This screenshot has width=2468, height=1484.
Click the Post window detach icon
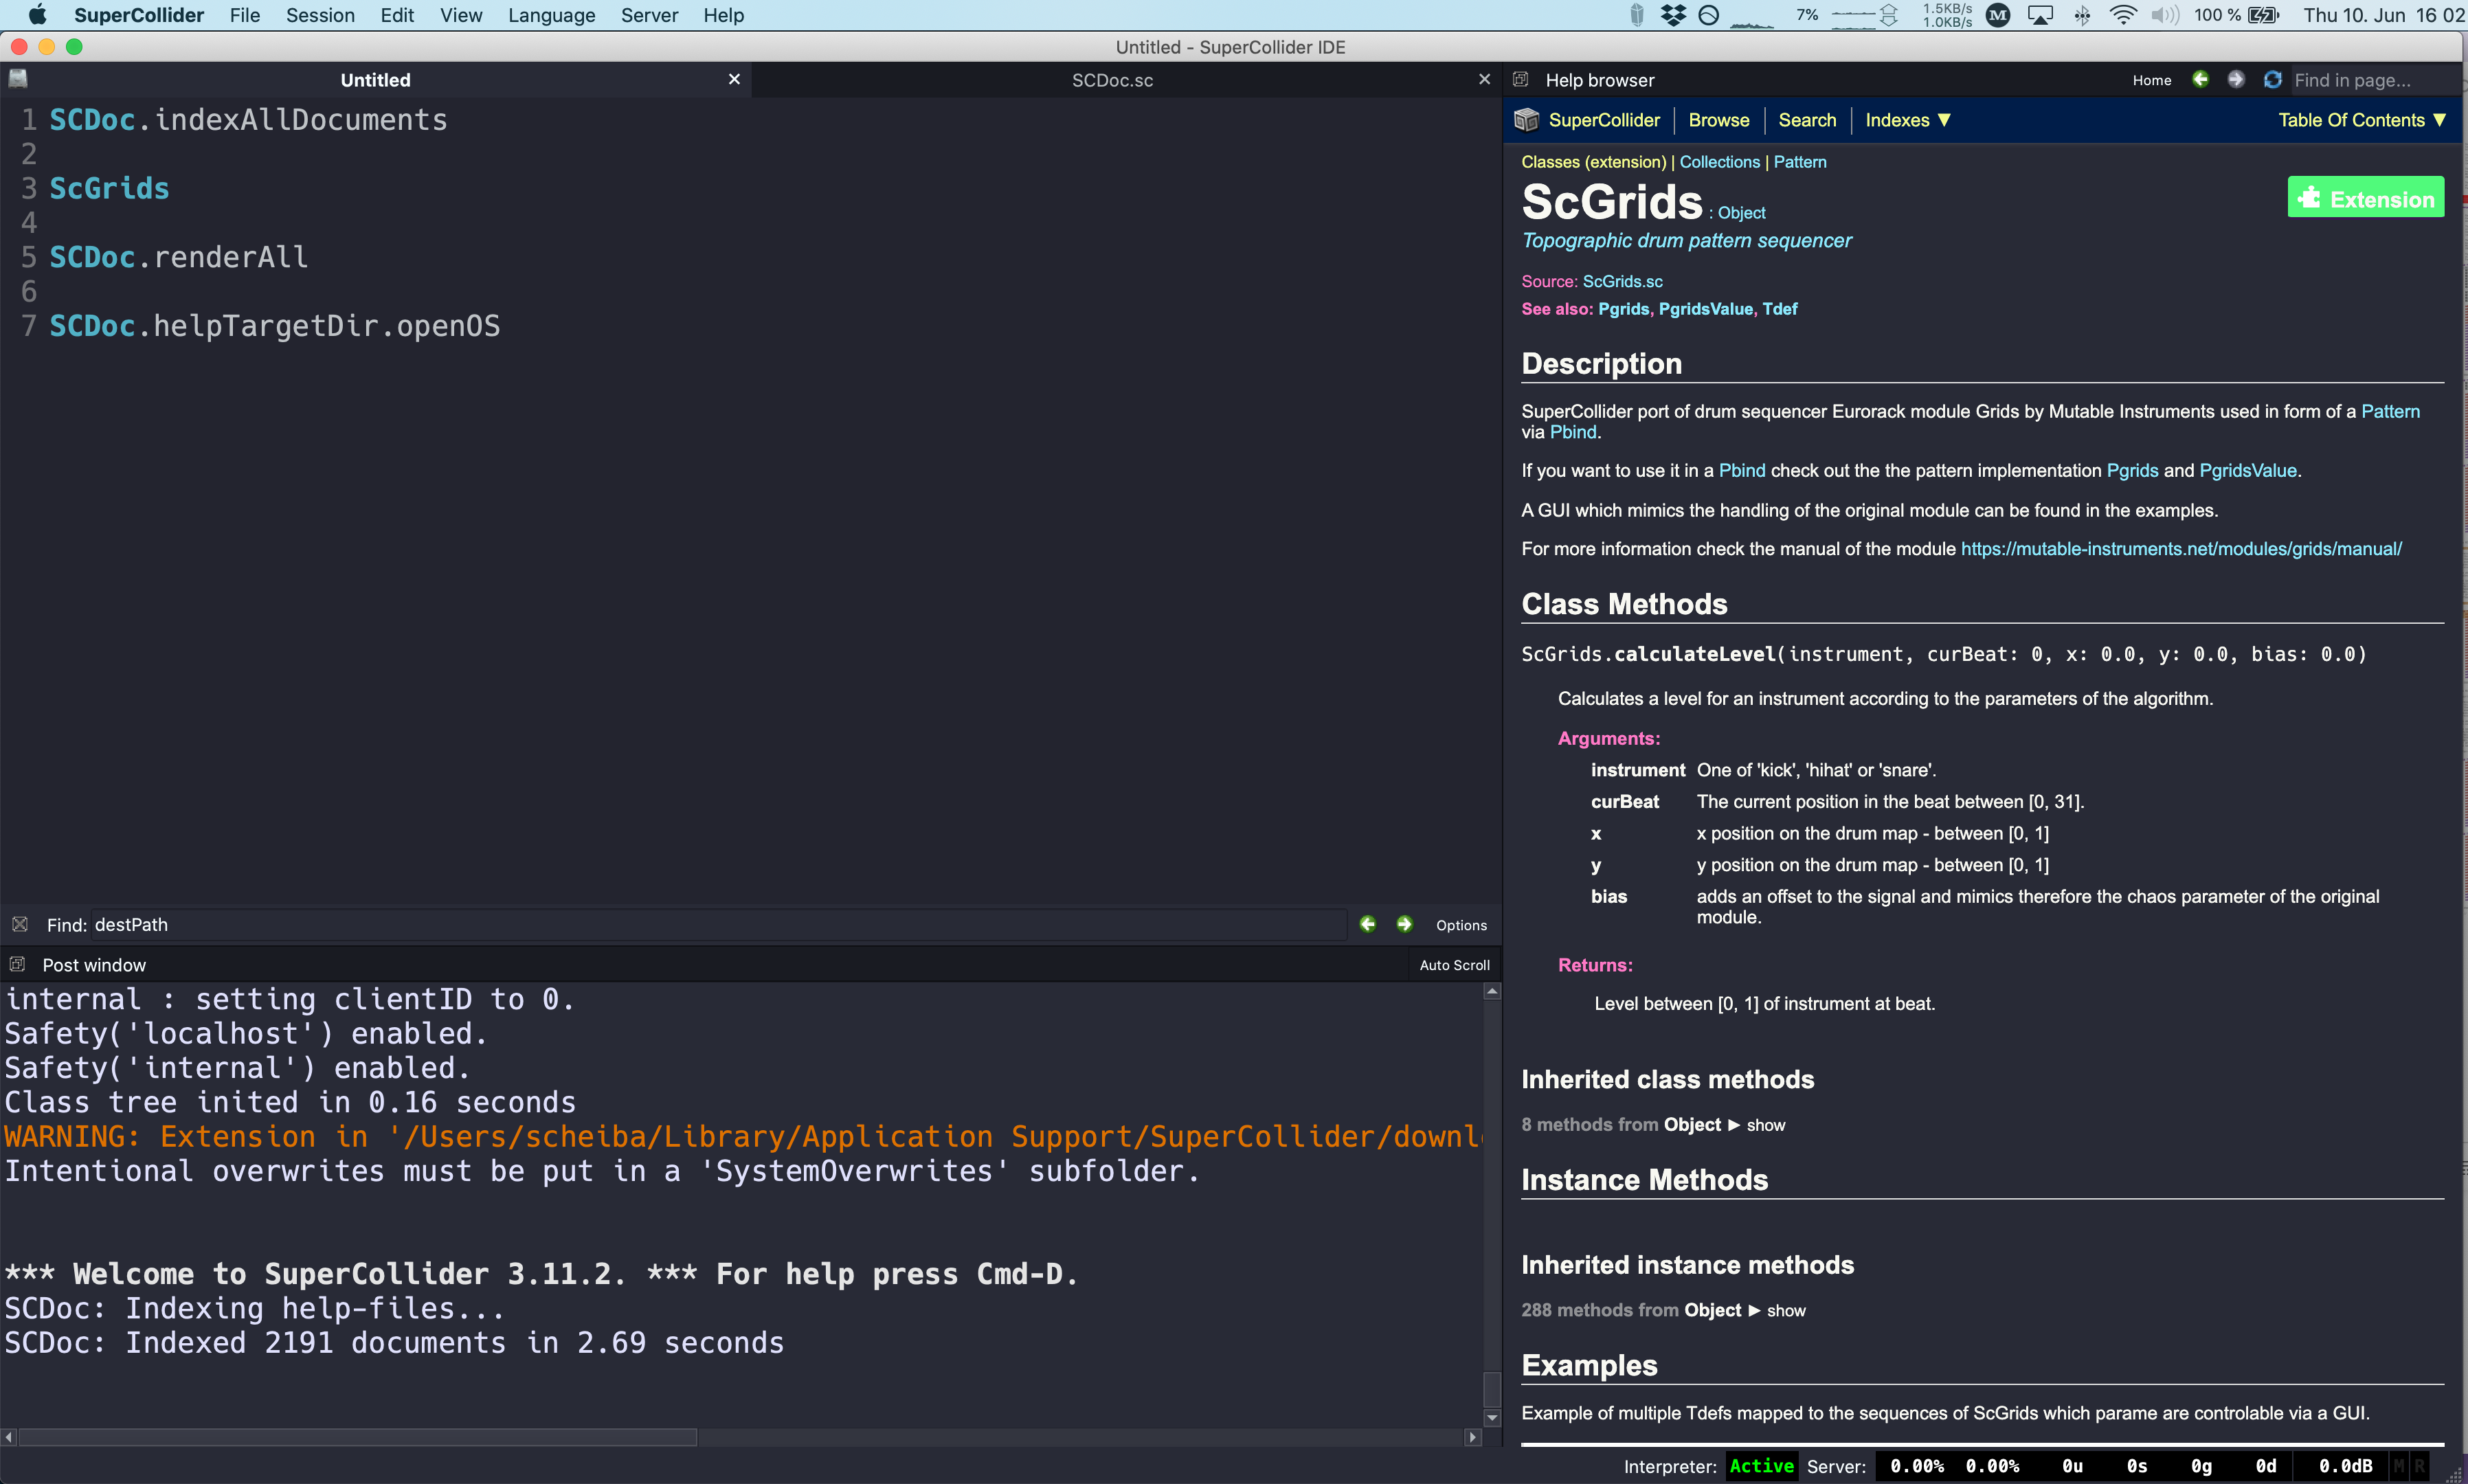17,964
